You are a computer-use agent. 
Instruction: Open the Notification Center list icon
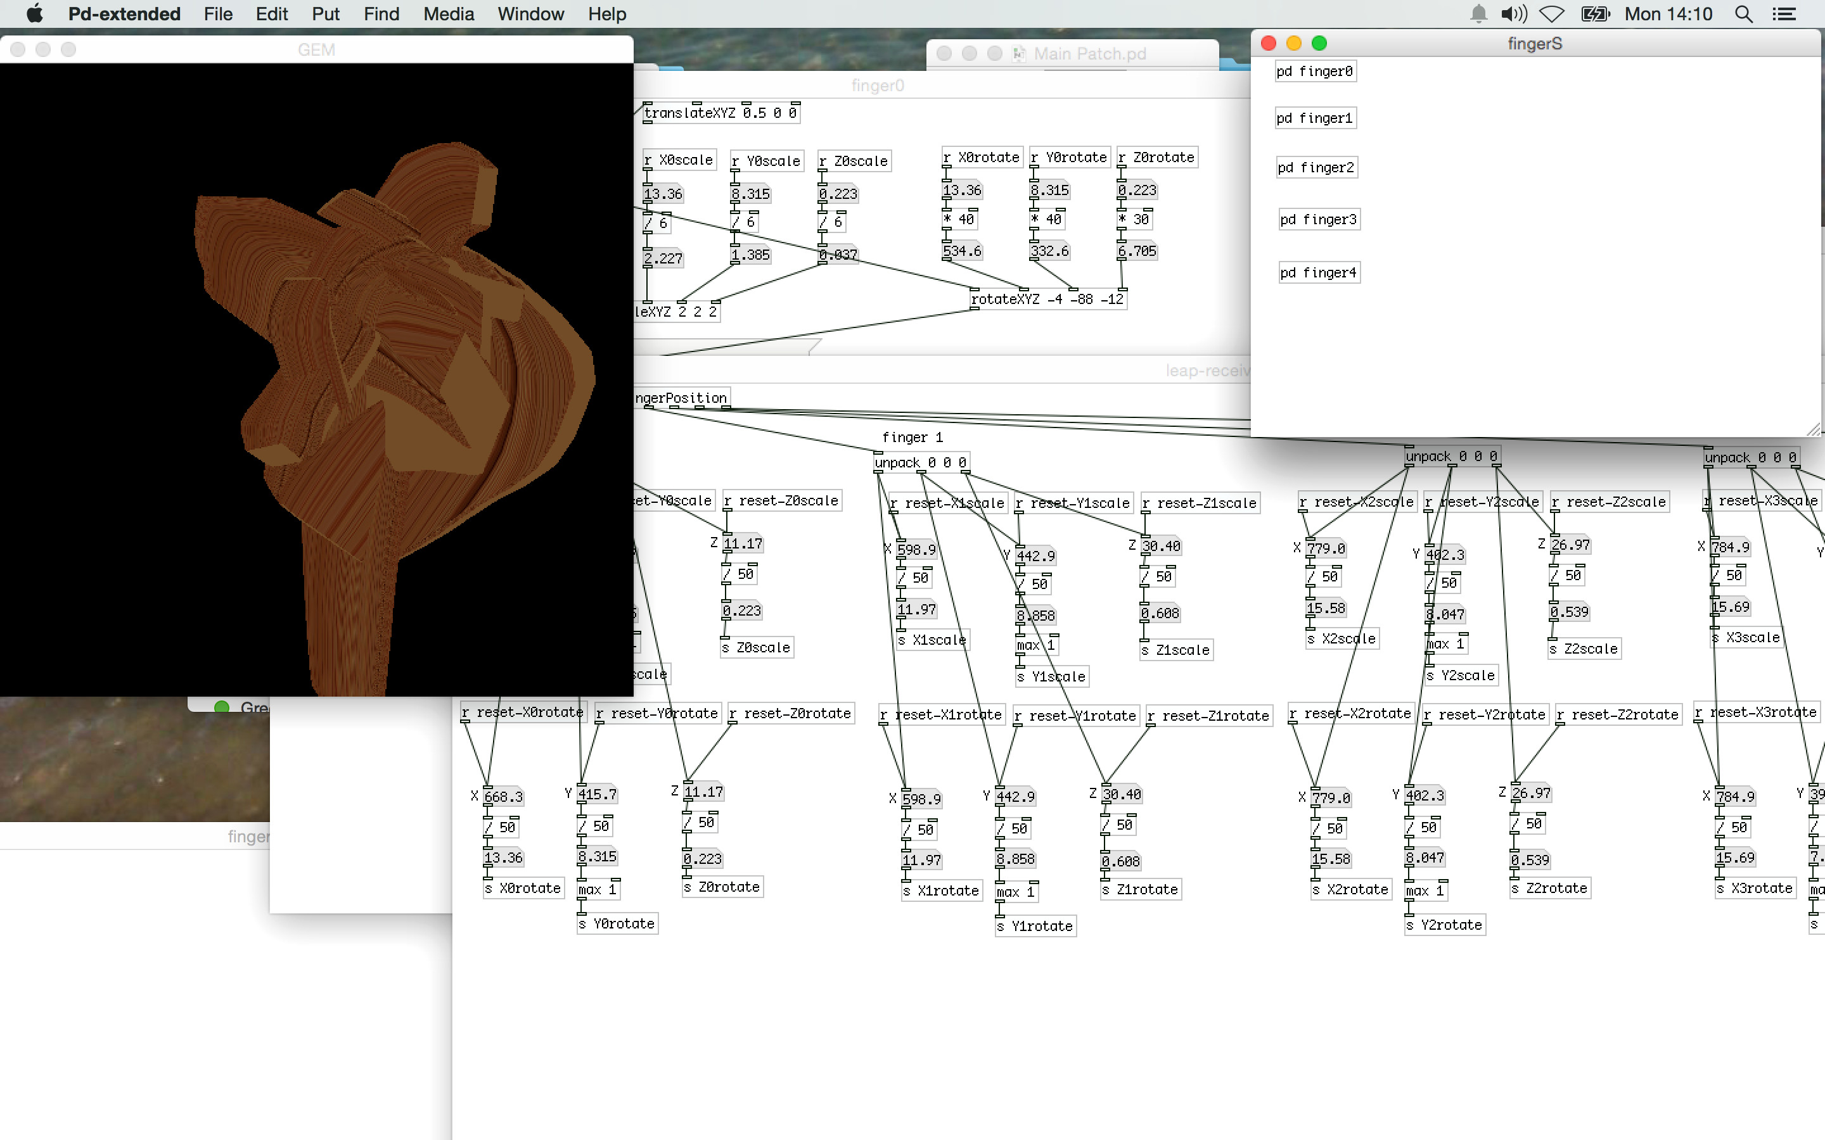(1784, 15)
